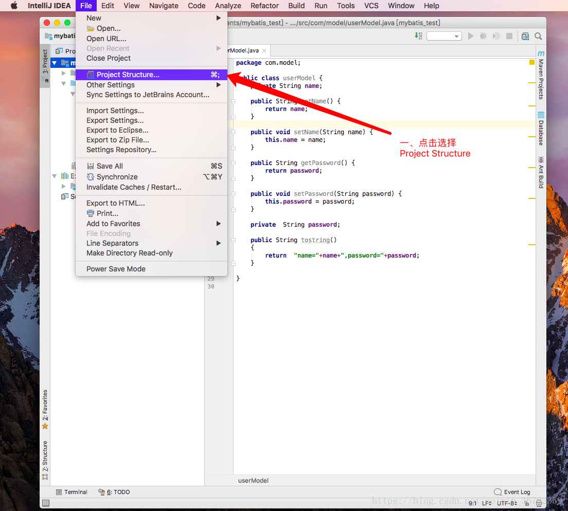
Task: Expand the Line Separators submenu
Action: pos(151,243)
